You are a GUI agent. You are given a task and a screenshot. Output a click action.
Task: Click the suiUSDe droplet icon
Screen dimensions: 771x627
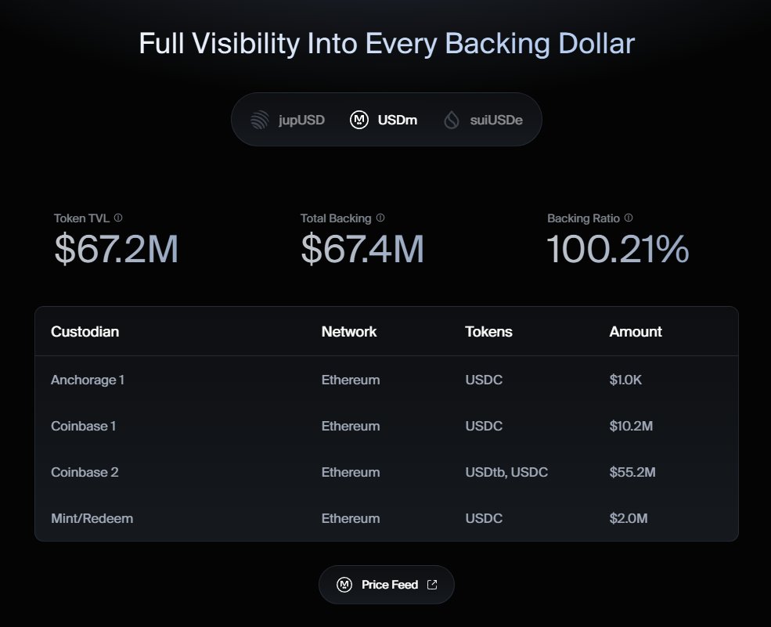pyautogui.click(x=452, y=120)
